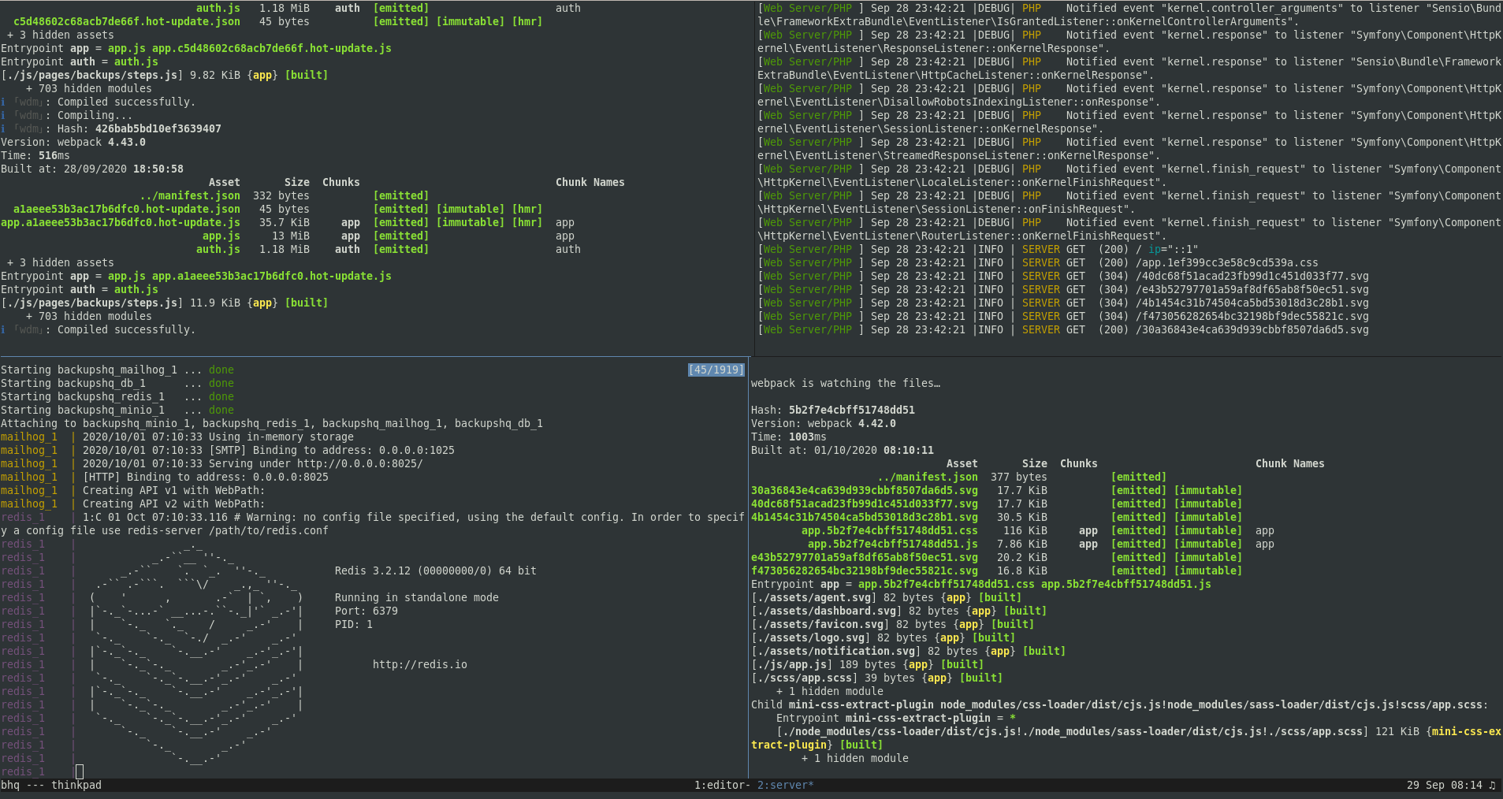The height and width of the screenshot is (799, 1503).
Task: Click 'Starting backupshq_minio_1' line
Action: pos(117,410)
